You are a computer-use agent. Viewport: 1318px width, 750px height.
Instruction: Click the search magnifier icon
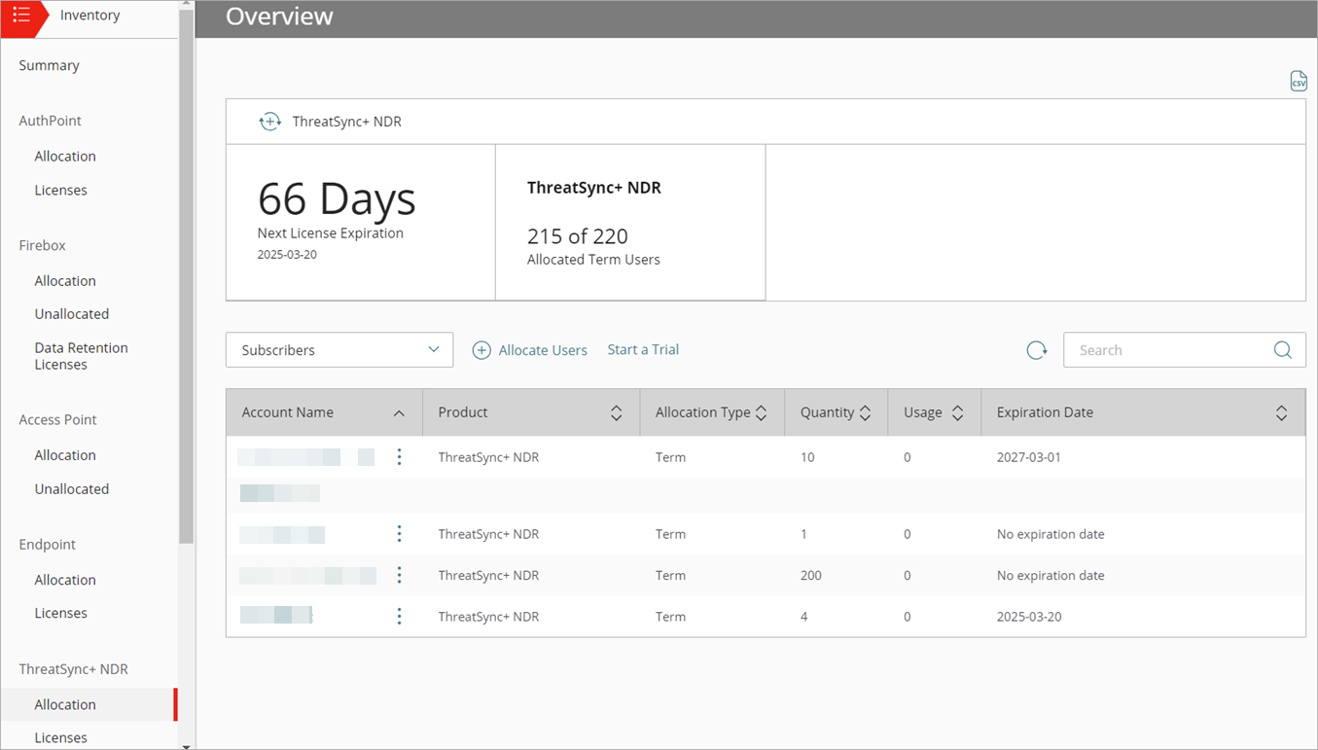tap(1282, 349)
